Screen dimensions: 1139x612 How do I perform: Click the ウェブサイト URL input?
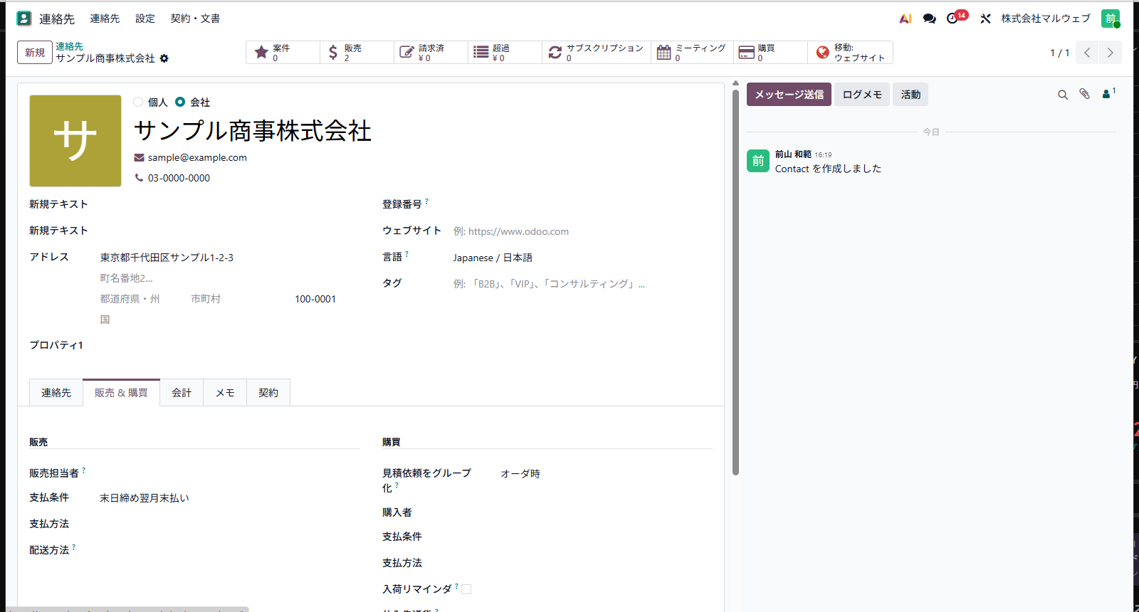[x=582, y=231]
